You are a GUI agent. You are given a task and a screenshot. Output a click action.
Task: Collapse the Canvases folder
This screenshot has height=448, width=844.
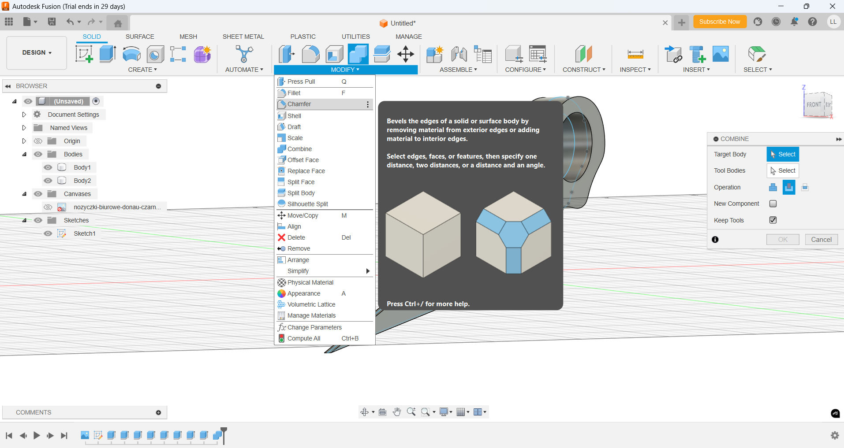[x=24, y=194]
